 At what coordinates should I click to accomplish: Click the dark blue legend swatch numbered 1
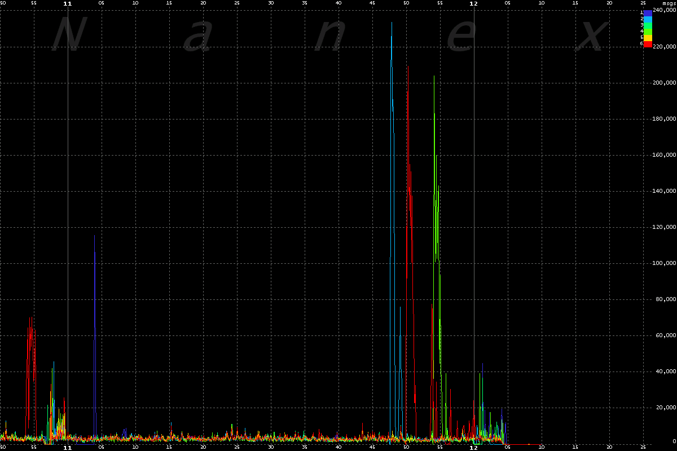point(648,12)
